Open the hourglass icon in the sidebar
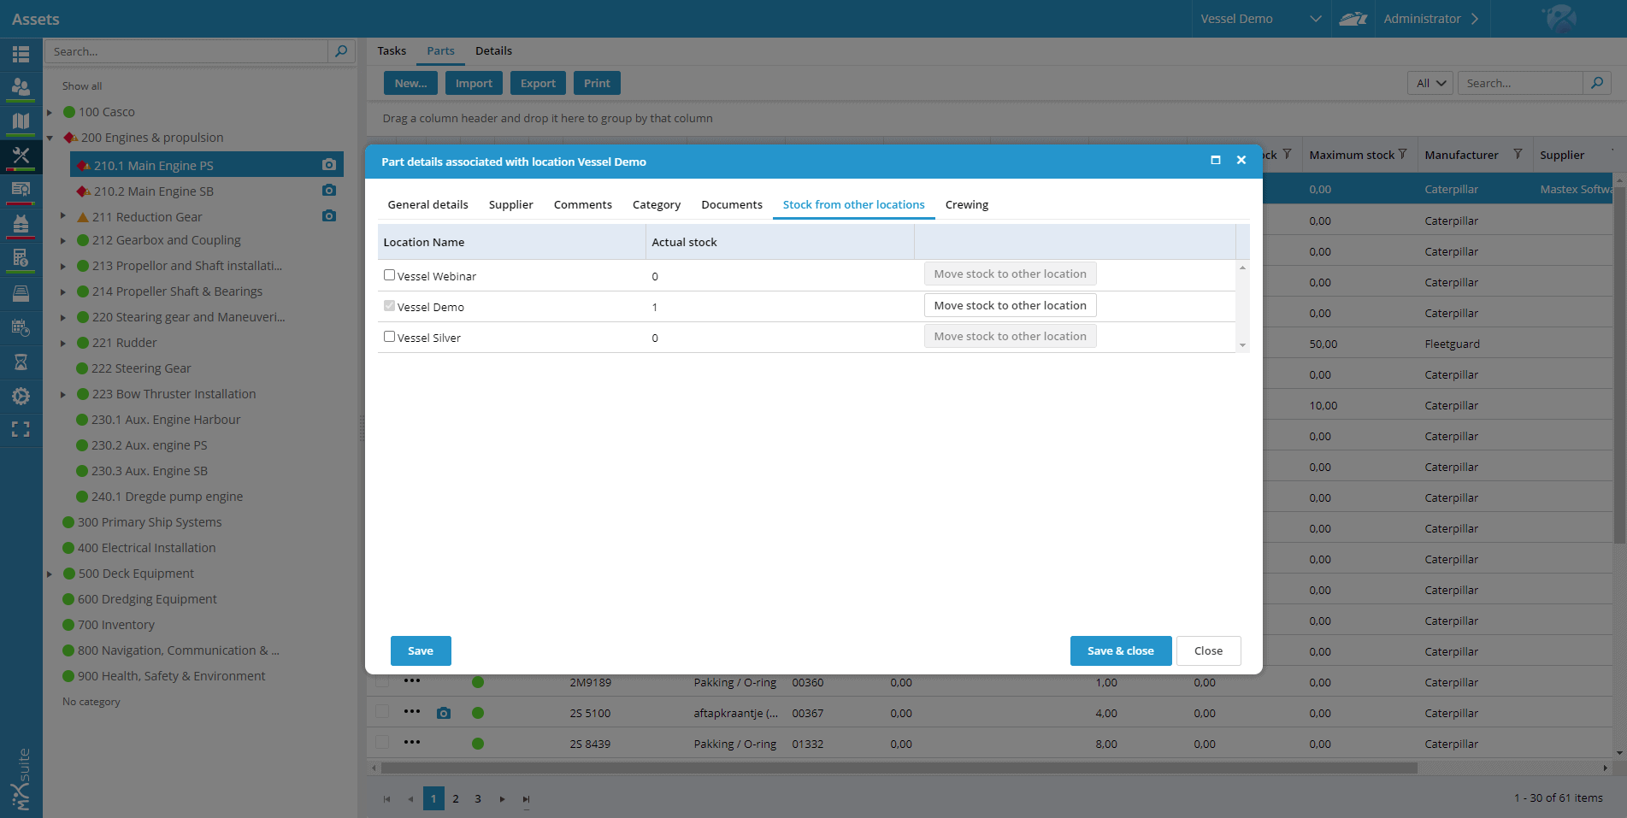The image size is (1627, 818). coord(21,362)
